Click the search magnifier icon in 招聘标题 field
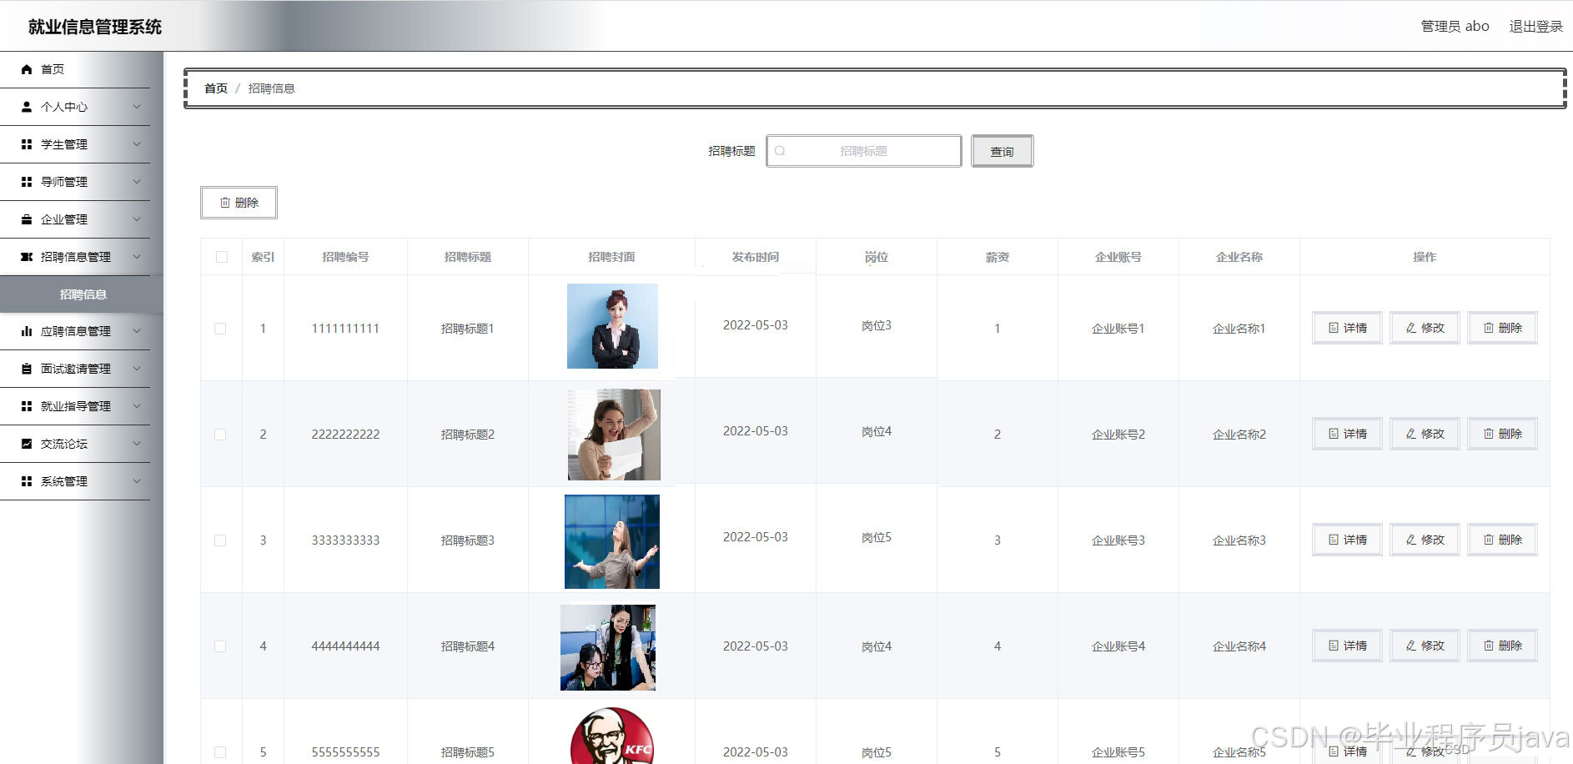 click(780, 151)
